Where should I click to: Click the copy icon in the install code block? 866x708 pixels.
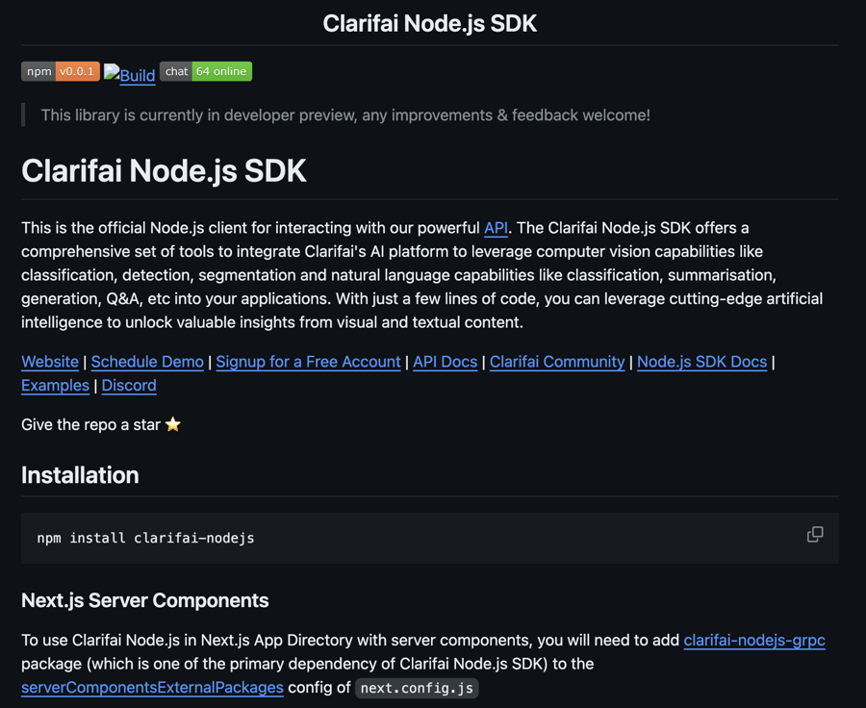pos(814,535)
